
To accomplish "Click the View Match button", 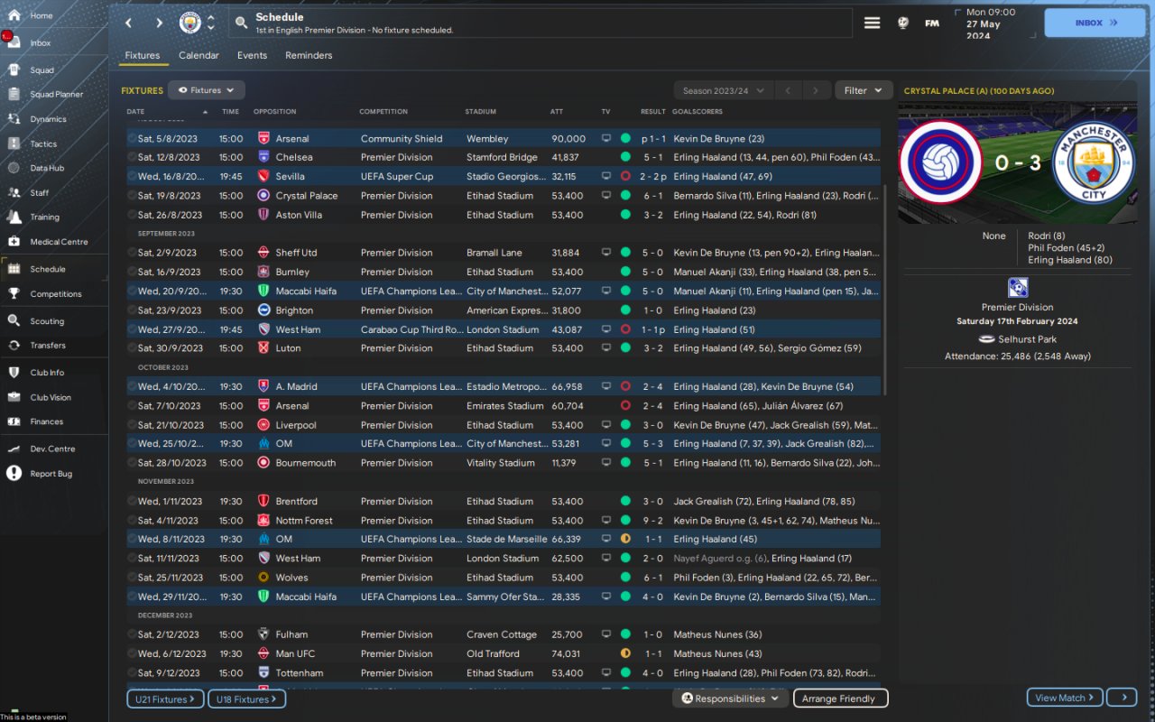I will 1065,698.
